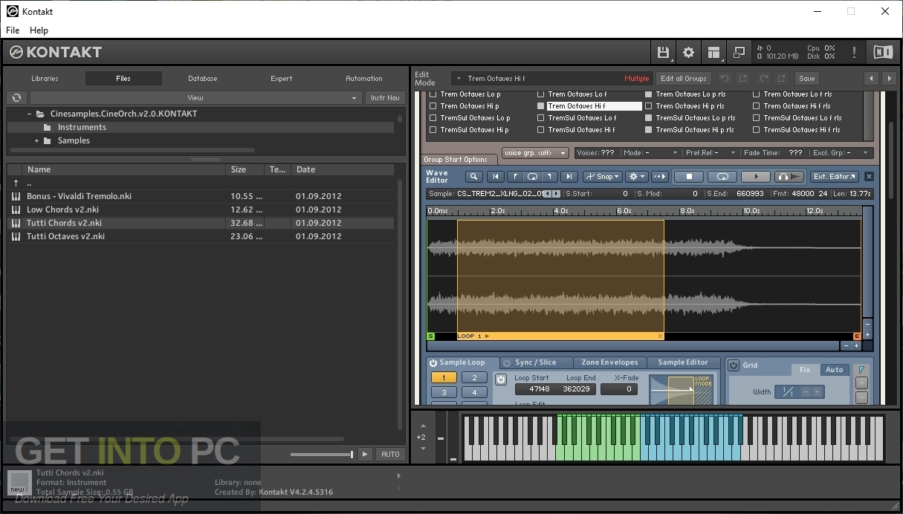903x514 pixels.
Task: Toggle loop 1 power button beside Loop Start
Action: [500, 380]
